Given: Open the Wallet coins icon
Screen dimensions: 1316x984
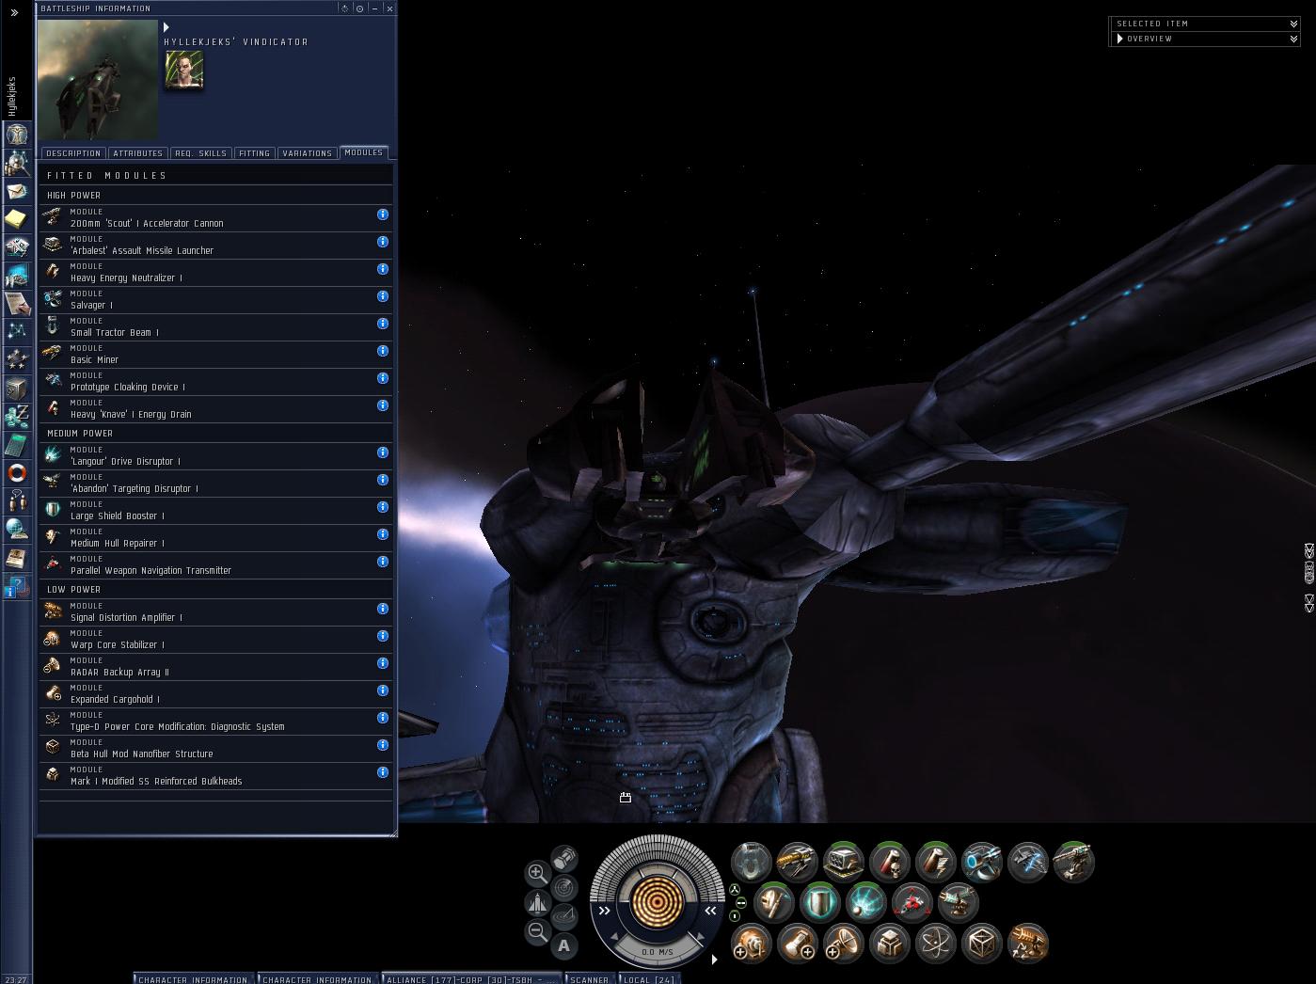Looking at the screenshot, I should point(17,416).
